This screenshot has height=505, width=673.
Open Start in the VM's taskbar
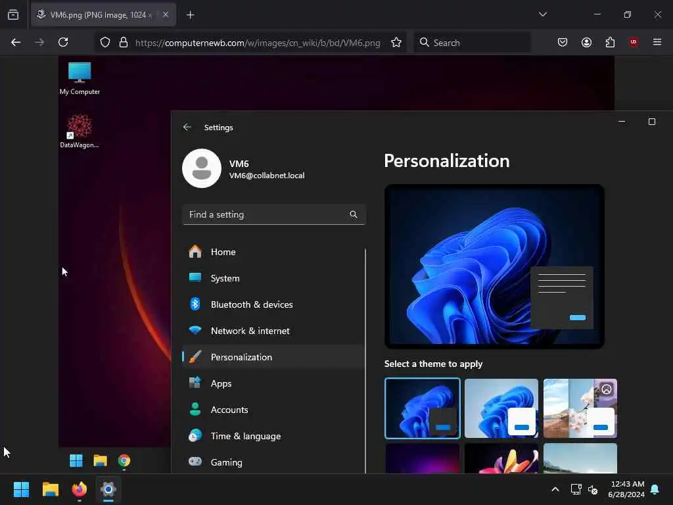point(76,461)
